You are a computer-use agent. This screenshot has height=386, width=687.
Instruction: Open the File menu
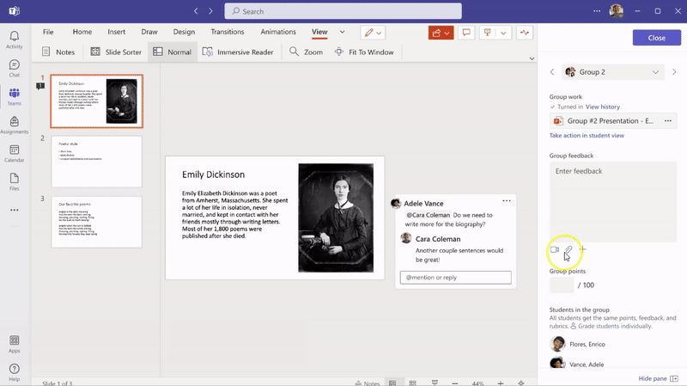tap(48, 32)
